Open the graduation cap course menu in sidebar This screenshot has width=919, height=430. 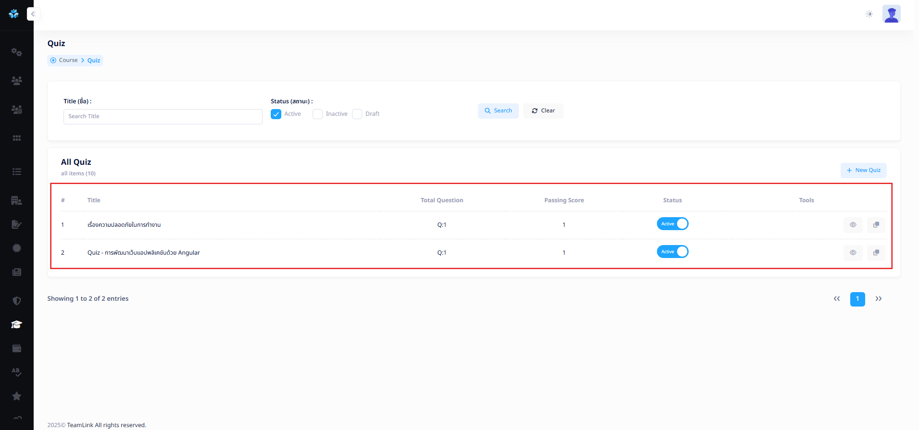pyautogui.click(x=16, y=325)
